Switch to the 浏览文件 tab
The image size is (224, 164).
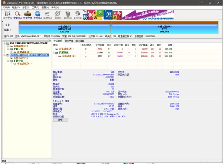[69, 41]
